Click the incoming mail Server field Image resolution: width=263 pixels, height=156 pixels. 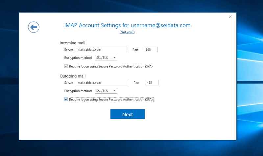coord(101,50)
